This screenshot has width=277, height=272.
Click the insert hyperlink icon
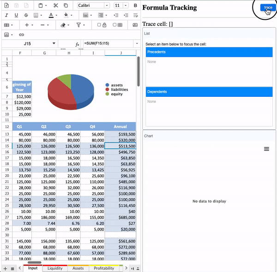[x=21, y=35]
